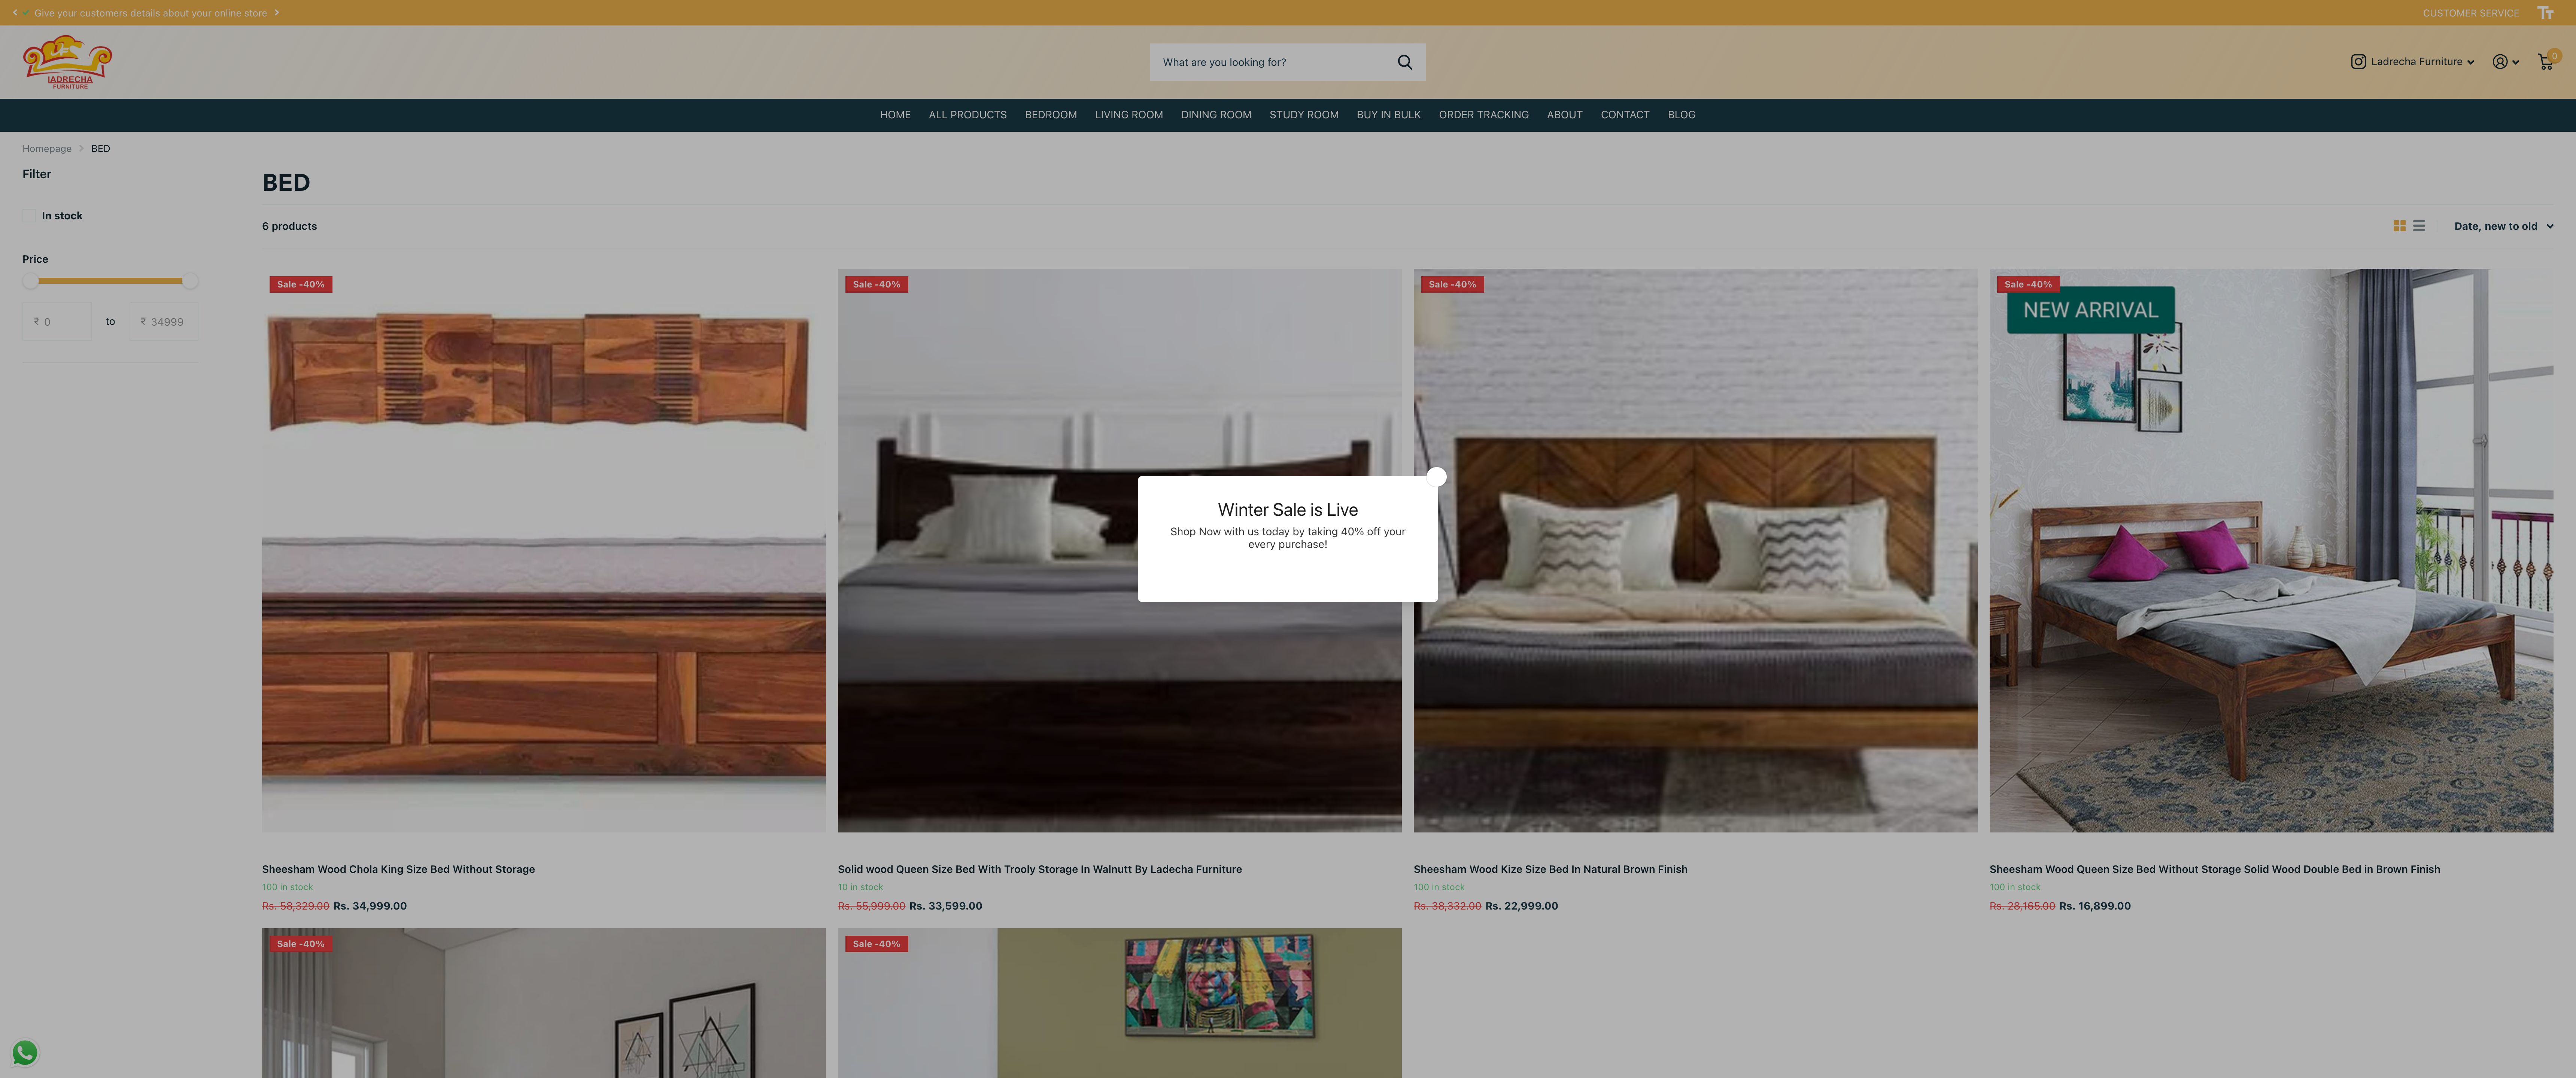Open Sheesham Wood Chola King Size Bed title
This screenshot has height=1078, width=2576.
click(x=398, y=869)
